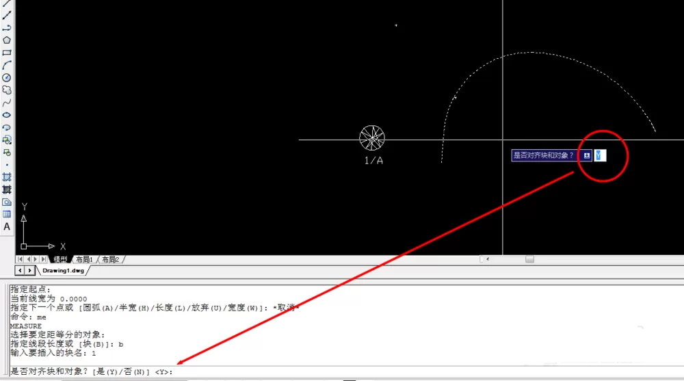Select the Gradient fill tool

pos(7,189)
